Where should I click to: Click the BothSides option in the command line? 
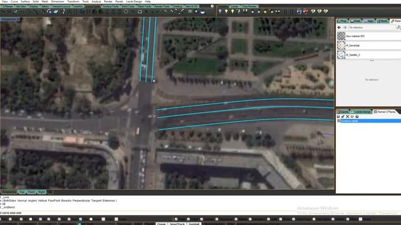point(9,201)
